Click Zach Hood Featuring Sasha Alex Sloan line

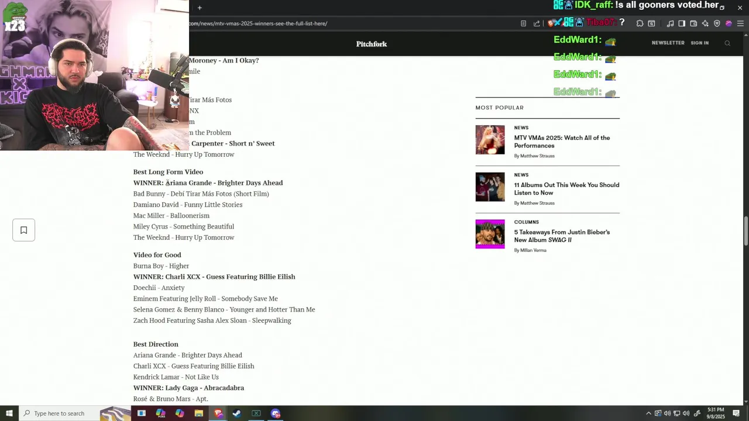coord(212,320)
